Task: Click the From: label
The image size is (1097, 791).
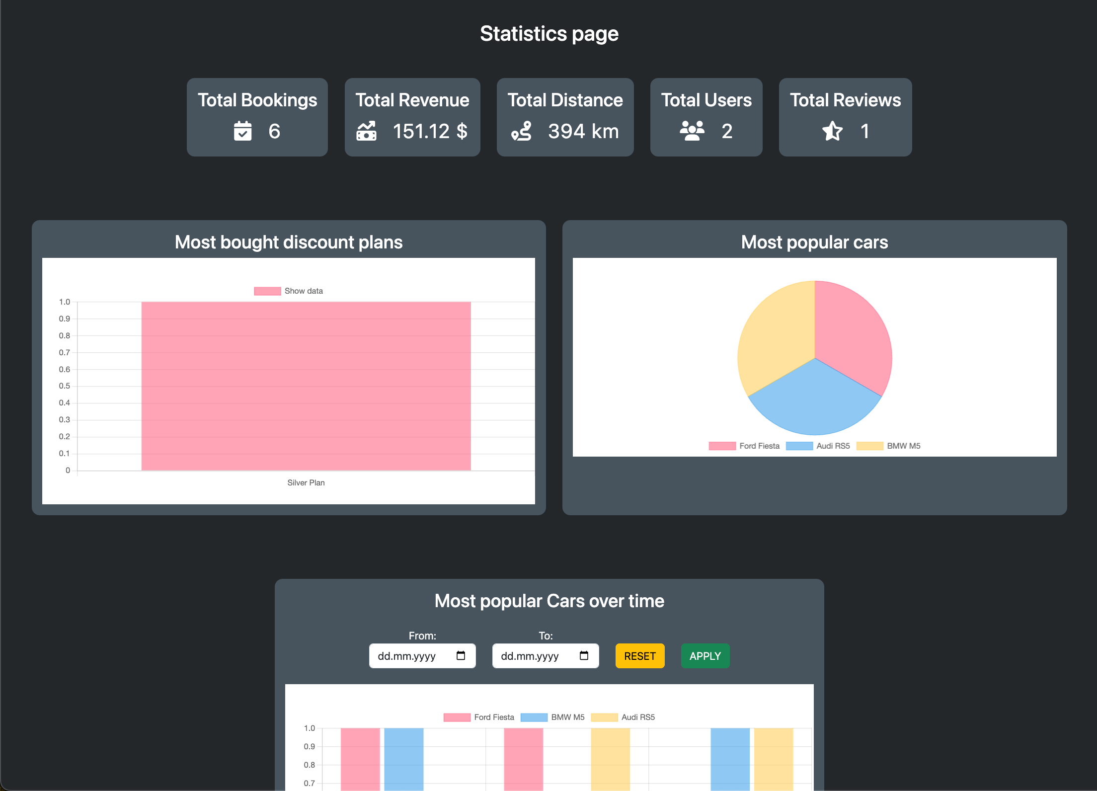Action: 422,636
